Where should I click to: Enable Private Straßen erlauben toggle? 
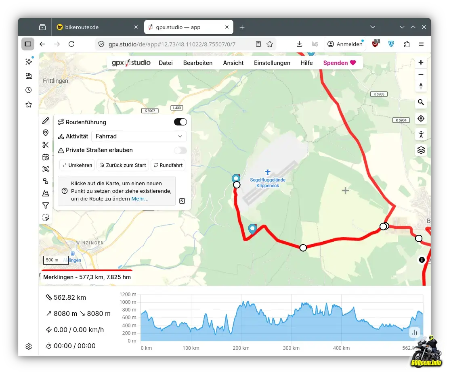point(180,150)
